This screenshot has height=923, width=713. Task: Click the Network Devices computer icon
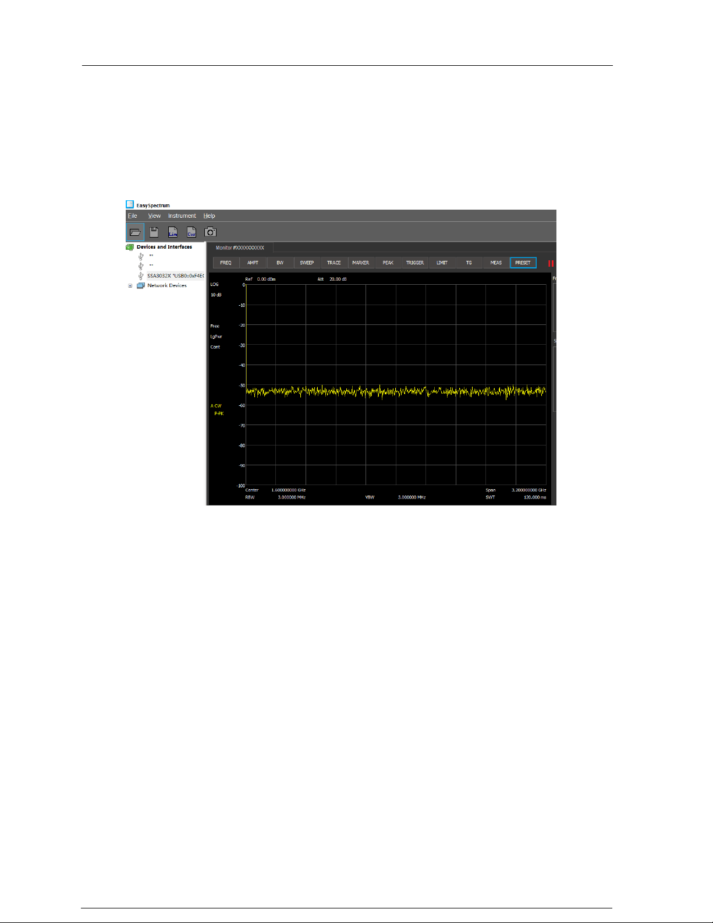point(140,286)
